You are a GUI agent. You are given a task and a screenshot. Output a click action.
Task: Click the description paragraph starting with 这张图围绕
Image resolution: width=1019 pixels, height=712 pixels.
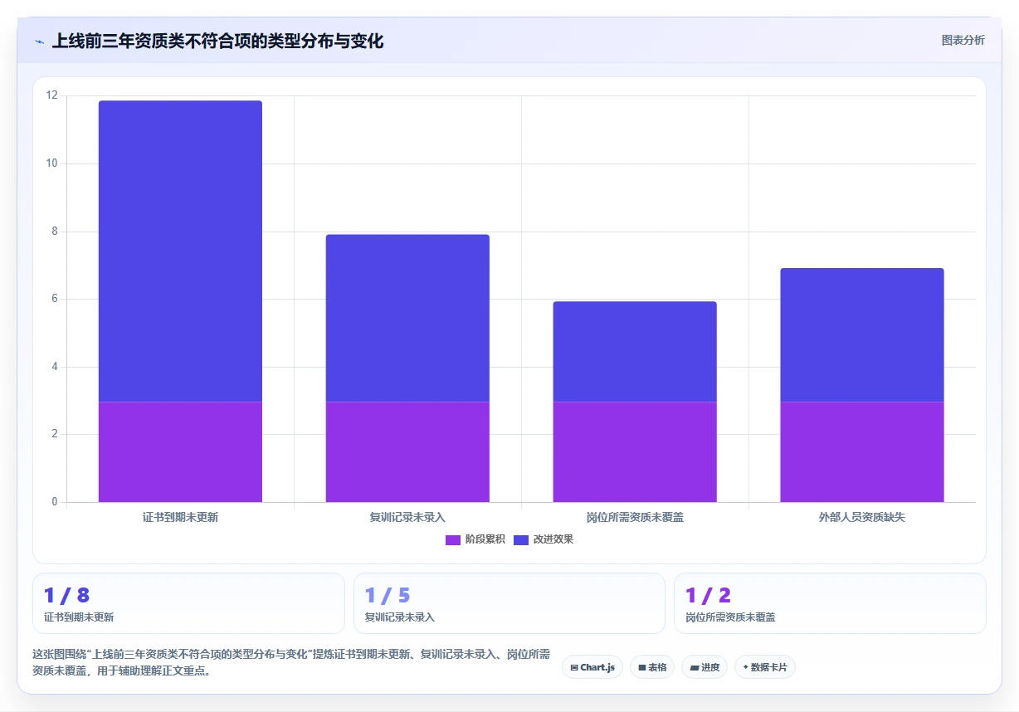pos(291,662)
